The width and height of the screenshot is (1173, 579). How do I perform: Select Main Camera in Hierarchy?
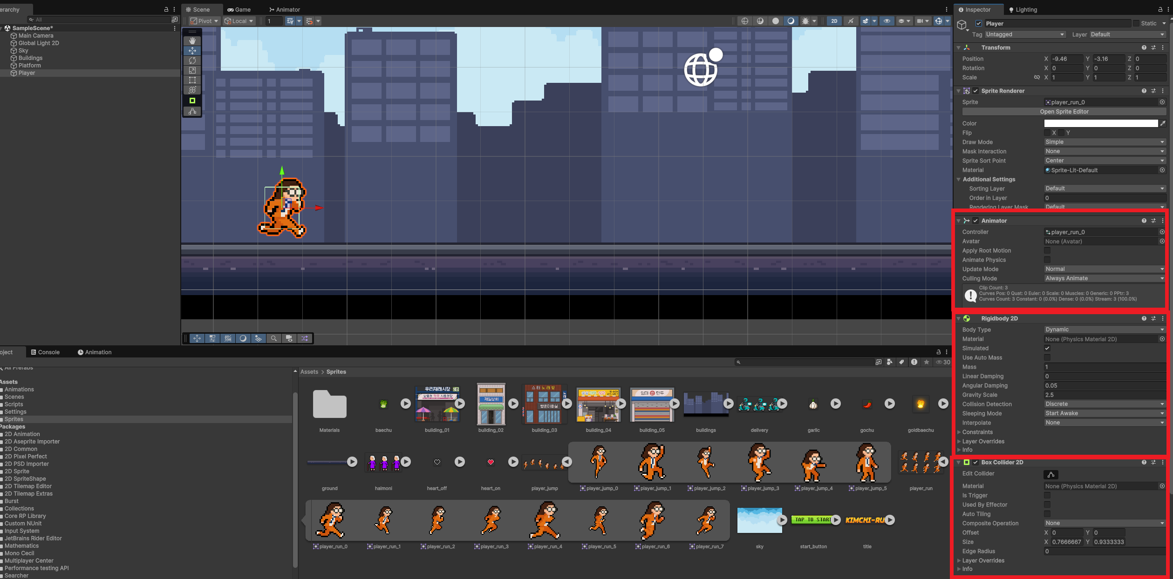[x=36, y=36]
